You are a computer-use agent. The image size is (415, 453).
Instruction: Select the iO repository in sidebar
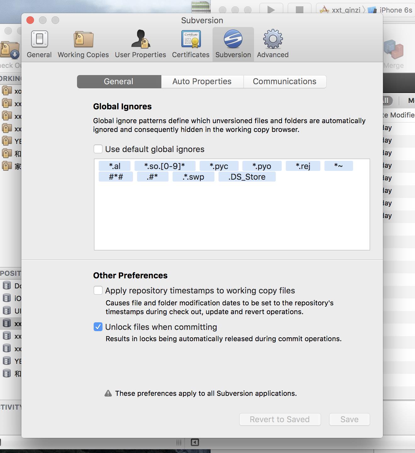(11, 298)
